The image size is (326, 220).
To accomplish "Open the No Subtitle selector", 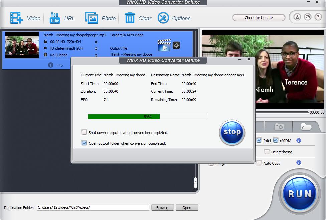I will tap(96, 55).
